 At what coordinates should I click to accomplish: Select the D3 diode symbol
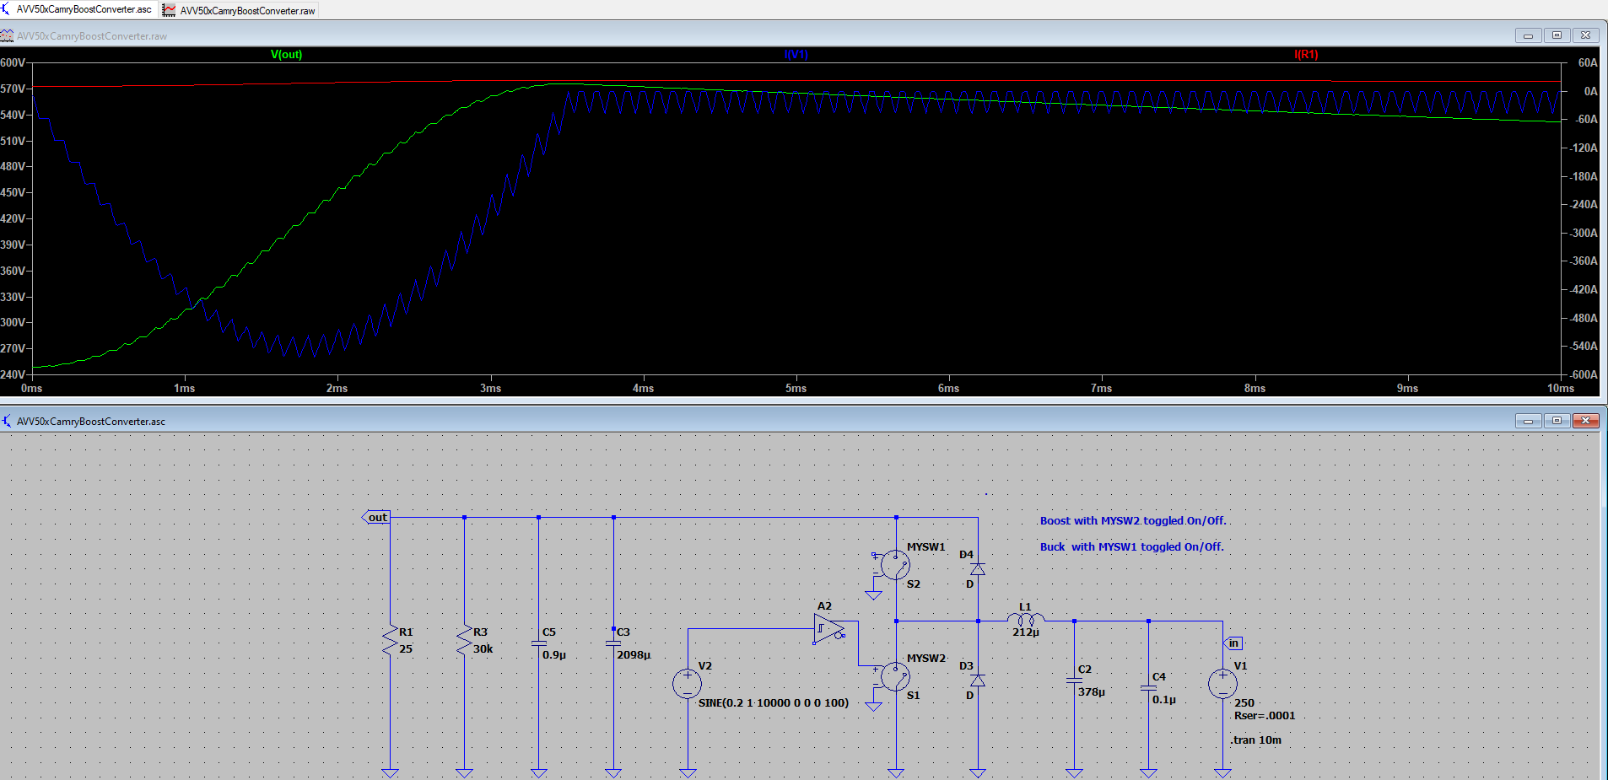coord(978,680)
